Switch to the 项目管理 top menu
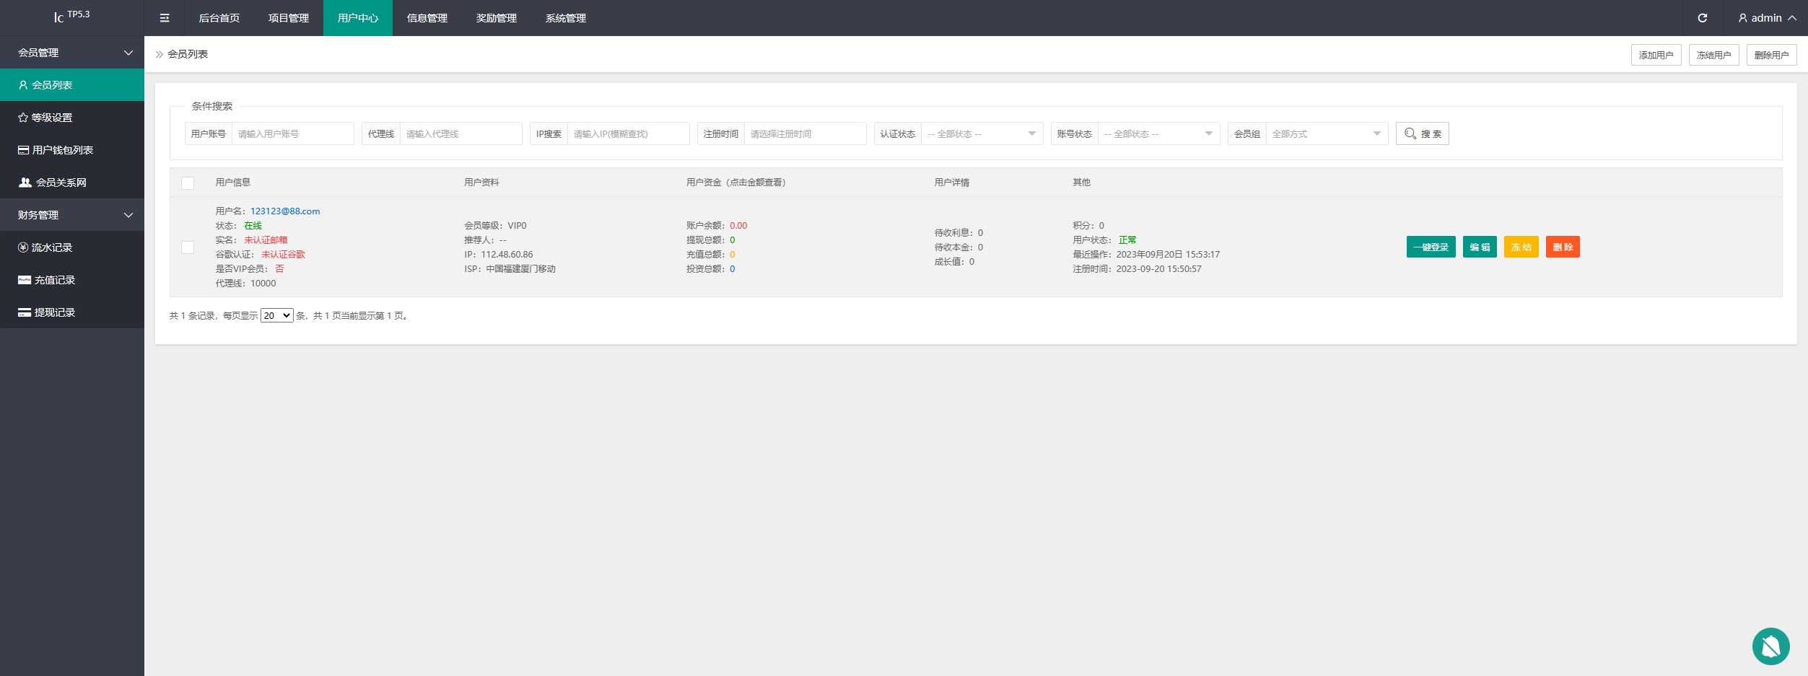Viewport: 1808px width, 676px height. pos(289,18)
